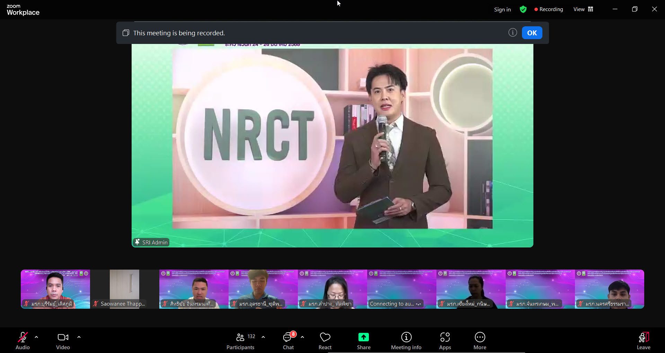The width and height of the screenshot is (665, 353).
Task: Select the มรภ.เชียงใหม่ participant thumbnail
Action: click(x=471, y=289)
